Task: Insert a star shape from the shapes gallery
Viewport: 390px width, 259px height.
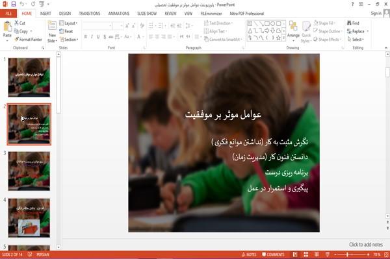Action: pyautogui.click(x=278, y=38)
